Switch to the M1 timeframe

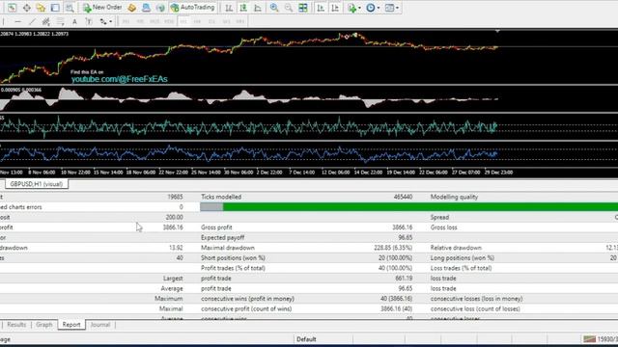pyautogui.click(x=126, y=21)
